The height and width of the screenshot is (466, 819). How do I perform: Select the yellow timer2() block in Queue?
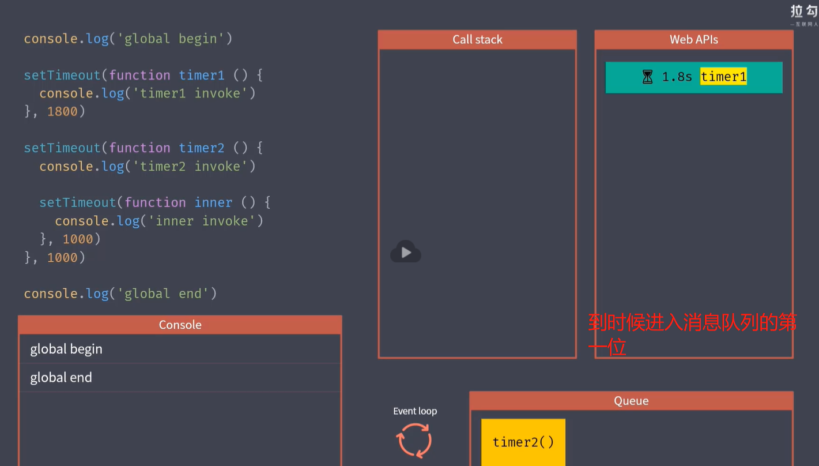[523, 442]
